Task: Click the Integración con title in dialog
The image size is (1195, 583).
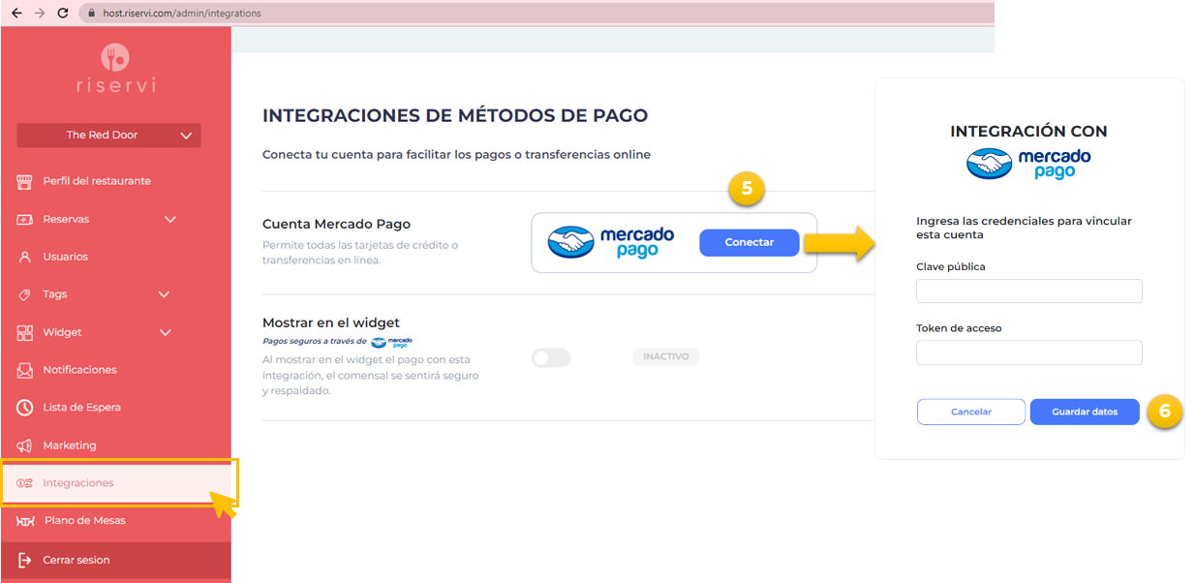Action: [x=1028, y=131]
